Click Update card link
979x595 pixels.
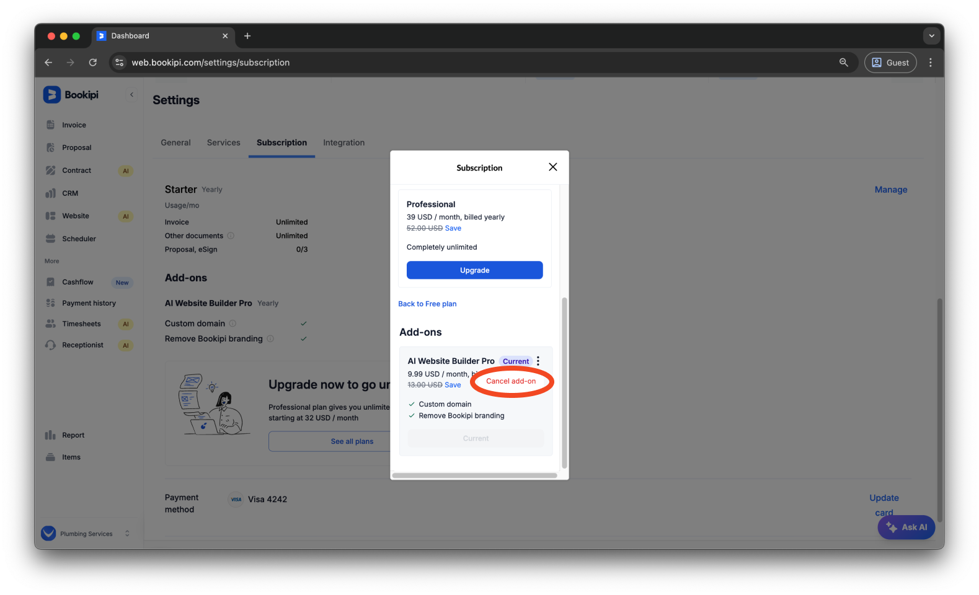[x=884, y=505]
